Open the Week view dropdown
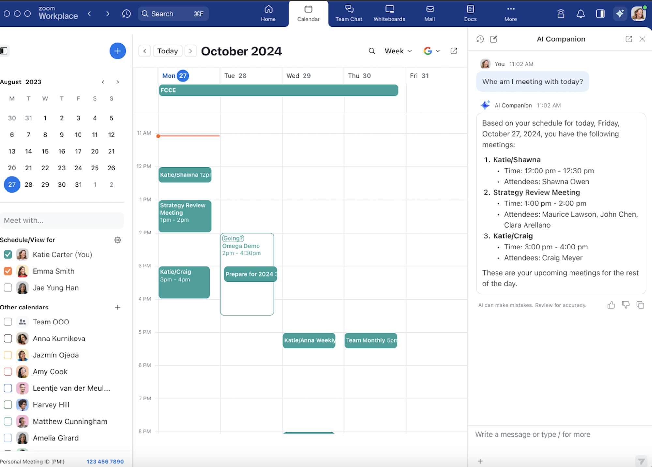This screenshot has width=652, height=467. pos(398,51)
